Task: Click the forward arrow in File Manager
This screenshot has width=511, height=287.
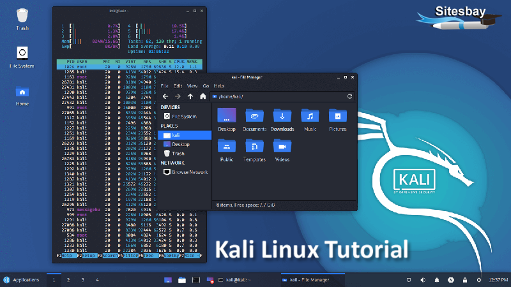Action: point(178,96)
